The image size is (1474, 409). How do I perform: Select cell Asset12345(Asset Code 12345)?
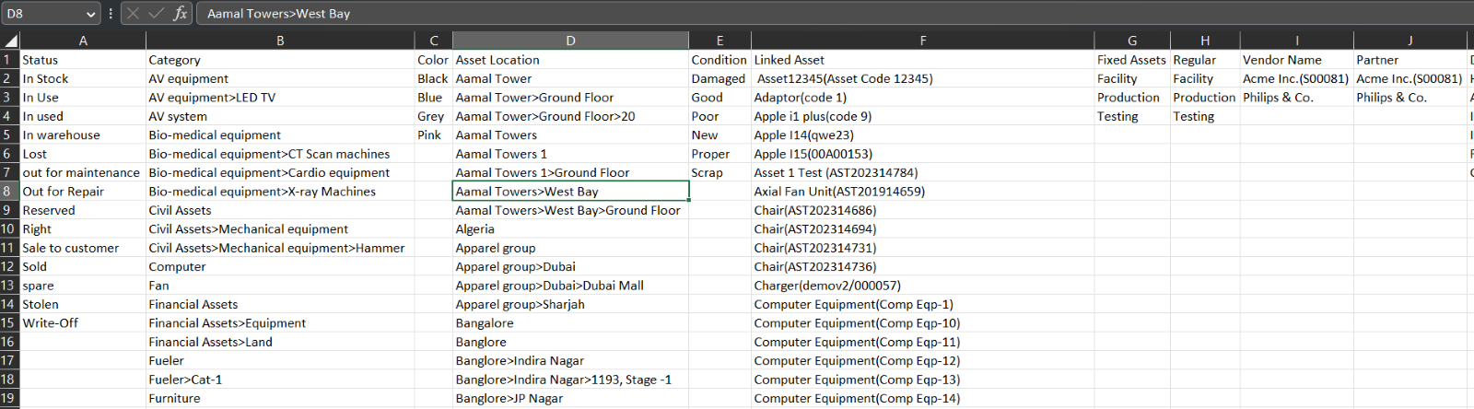[x=923, y=79]
